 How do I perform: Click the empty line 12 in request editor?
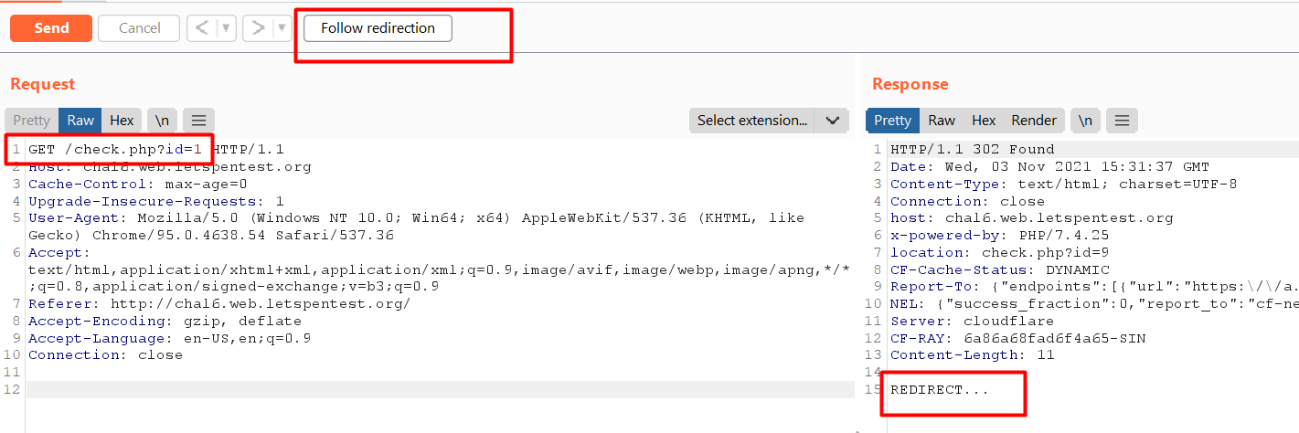point(441,389)
